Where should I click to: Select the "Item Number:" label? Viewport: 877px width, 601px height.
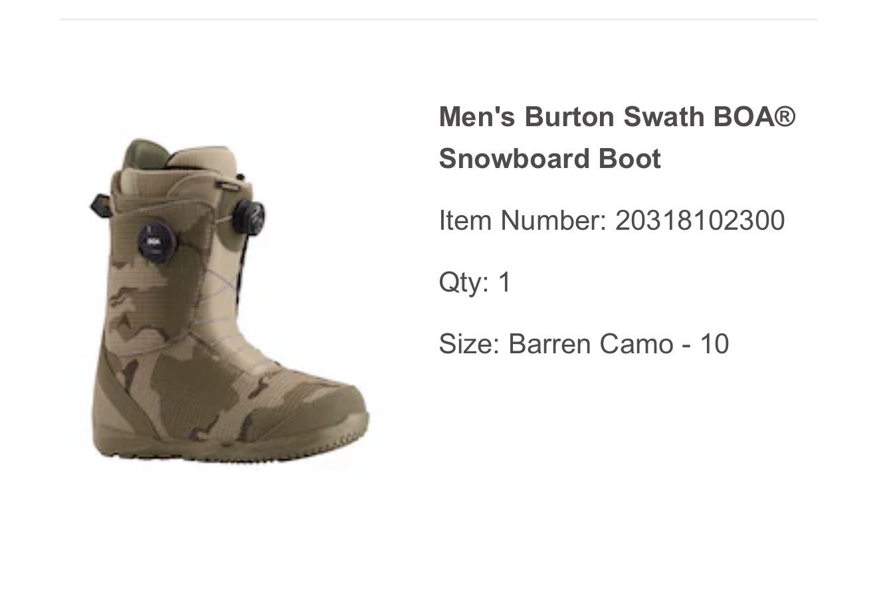click(523, 220)
